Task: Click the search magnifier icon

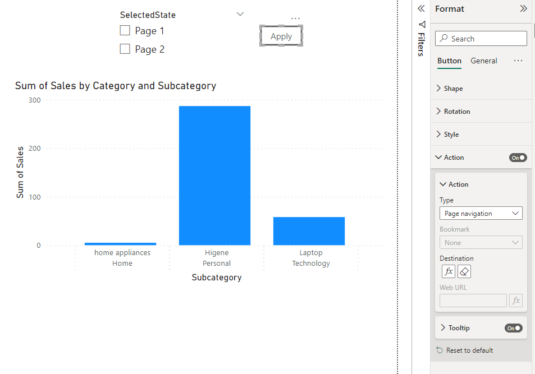Action: tap(443, 38)
